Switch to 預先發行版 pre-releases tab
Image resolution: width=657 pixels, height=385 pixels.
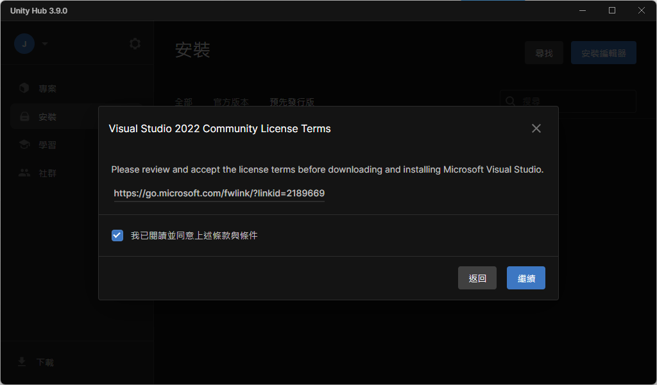[x=292, y=102]
